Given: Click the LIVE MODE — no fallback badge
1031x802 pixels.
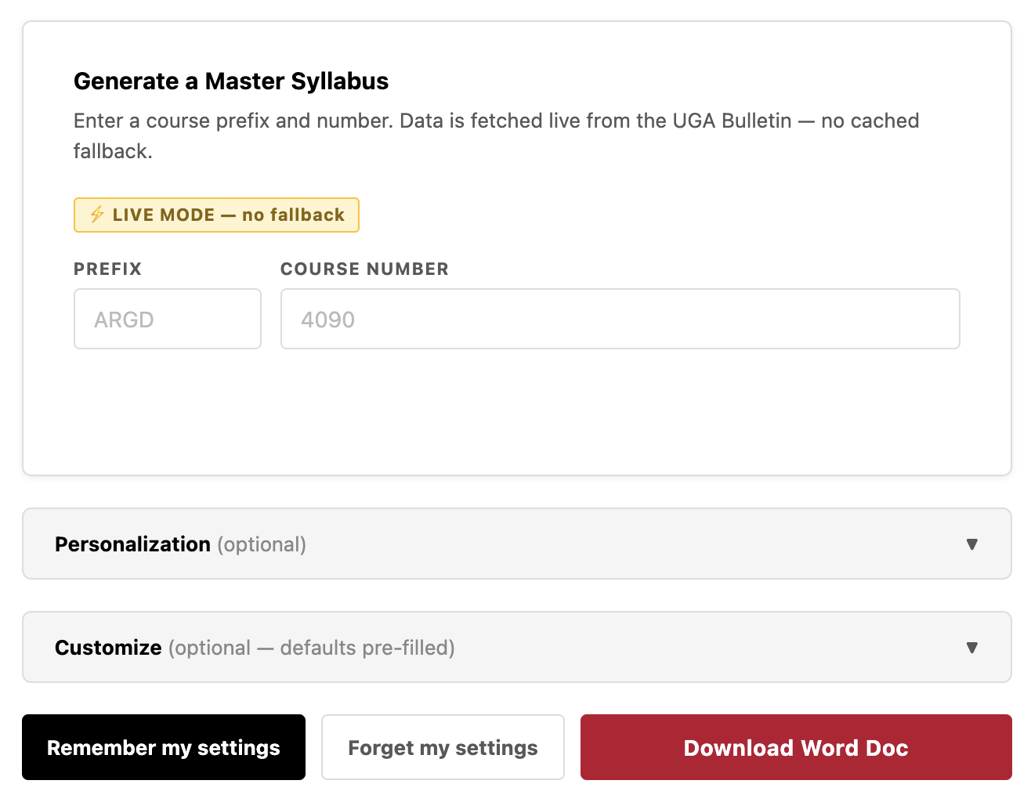Looking at the screenshot, I should pyautogui.click(x=216, y=215).
